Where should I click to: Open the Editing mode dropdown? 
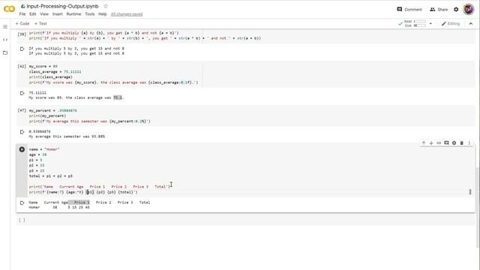451,23
